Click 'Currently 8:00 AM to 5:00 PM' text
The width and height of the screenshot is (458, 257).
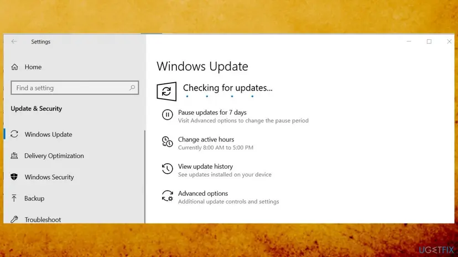[x=216, y=147]
